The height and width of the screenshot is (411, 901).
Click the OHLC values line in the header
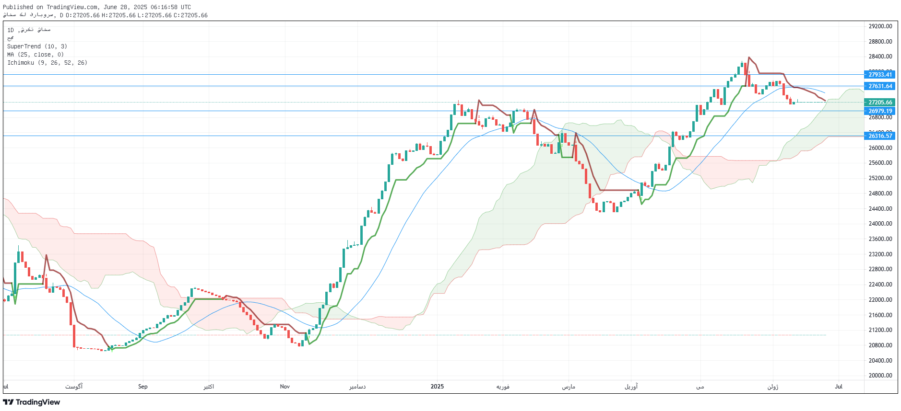point(137,15)
